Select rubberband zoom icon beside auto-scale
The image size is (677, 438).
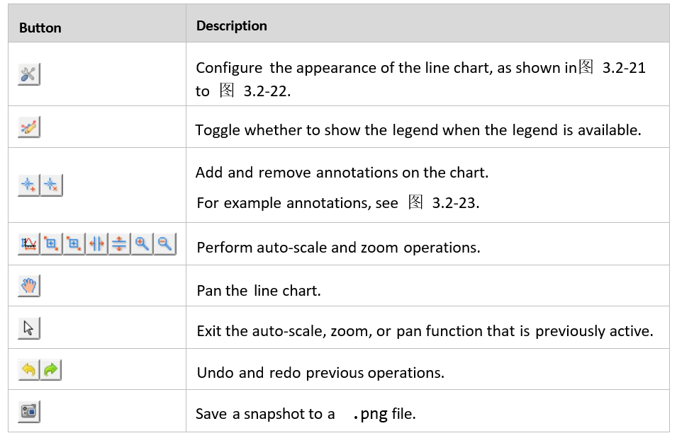tap(51, 244)
